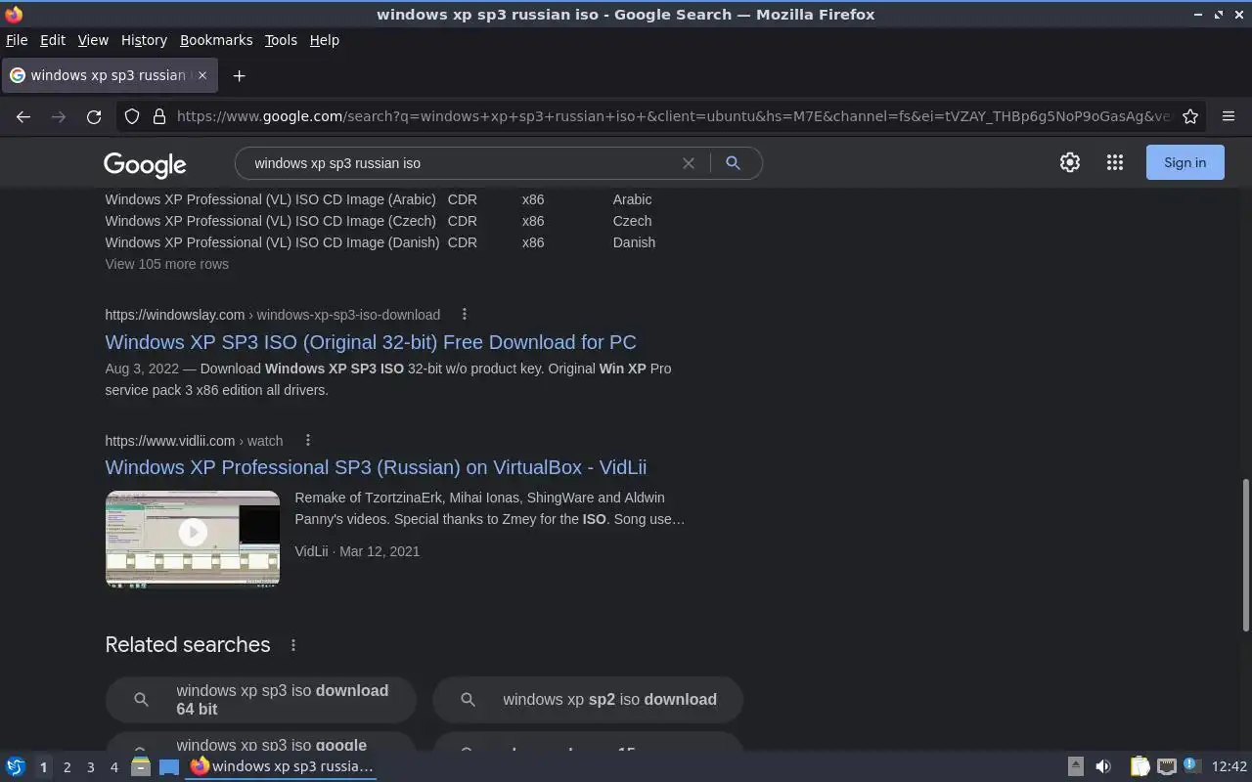Open the Google apps grid
1252x782 pixels.
pos(1115,163)
